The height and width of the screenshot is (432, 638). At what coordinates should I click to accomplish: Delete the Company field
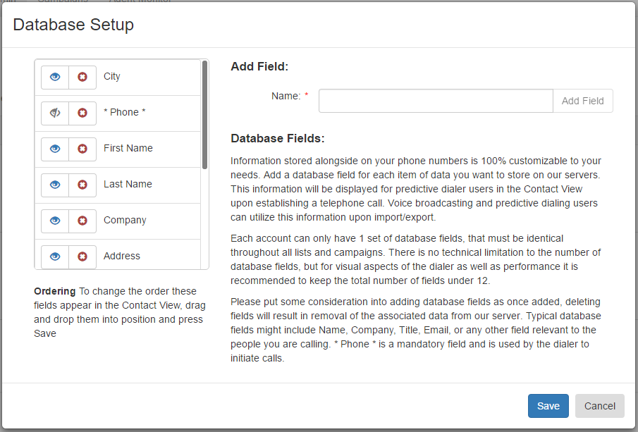[82, 221]
